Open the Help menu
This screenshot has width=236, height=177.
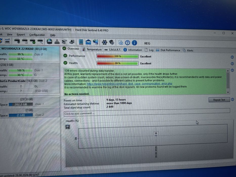[x=53, y=35]
